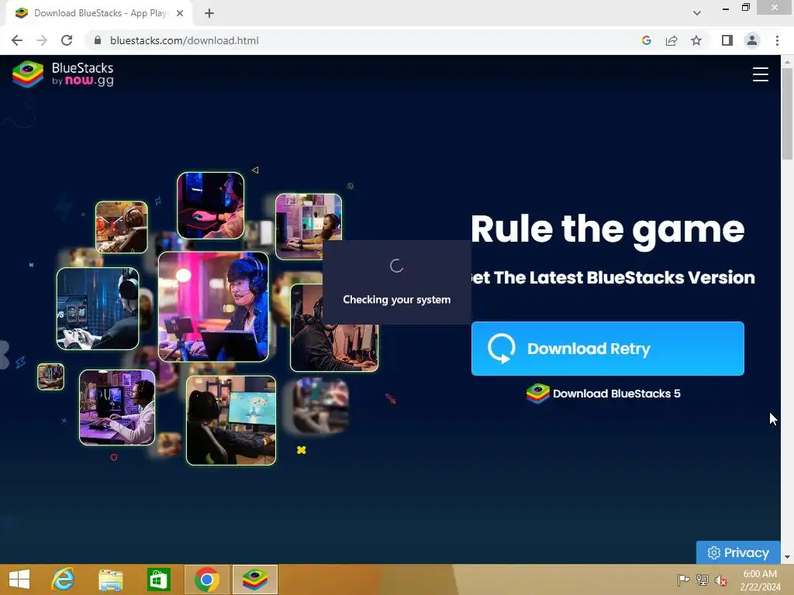Close the Download BlueStacks tab

tap(180, 13)
